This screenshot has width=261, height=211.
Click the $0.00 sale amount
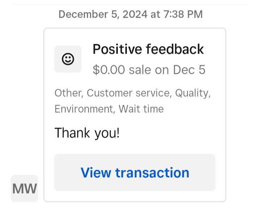pyautogui.click(x=109, y=70)
